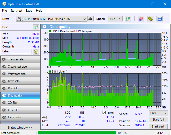Open the FE / TE test page
This screenshot has width=171, height=135.
click(x=20, y=110)
